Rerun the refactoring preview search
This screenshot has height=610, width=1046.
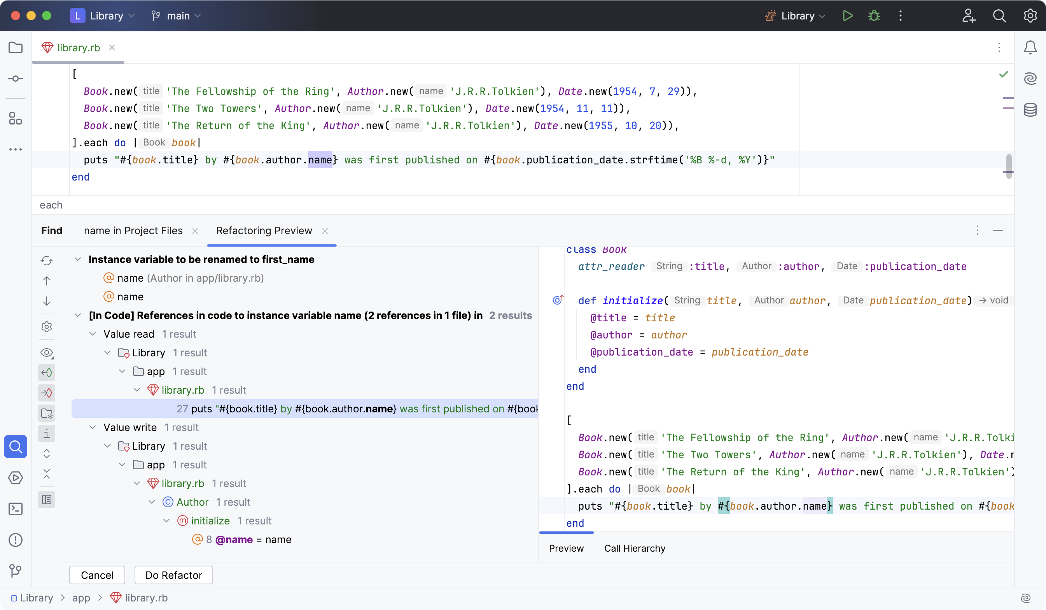[47, 260]
